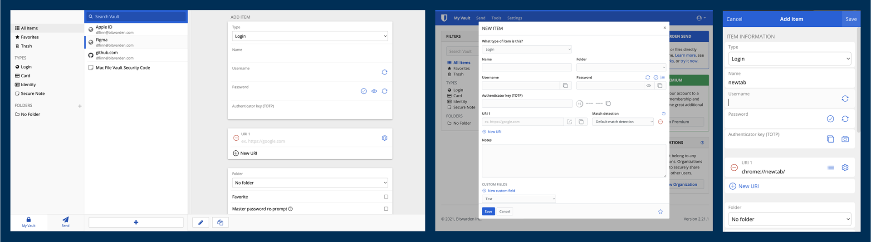Image resolution: width=871 pixels, height=242 pixels.
Task: Click Cancel in the web vault New Item dialog
Action: click(x=505, y=212)
